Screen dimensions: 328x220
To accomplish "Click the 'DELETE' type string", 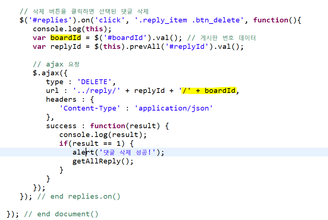I will [x=94, y=82].
